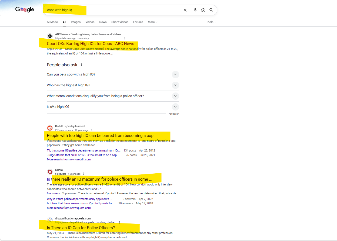Click the disqualificationappeals.com favicon
This screenshot has height=241, width=337.
tap(50, 220)
